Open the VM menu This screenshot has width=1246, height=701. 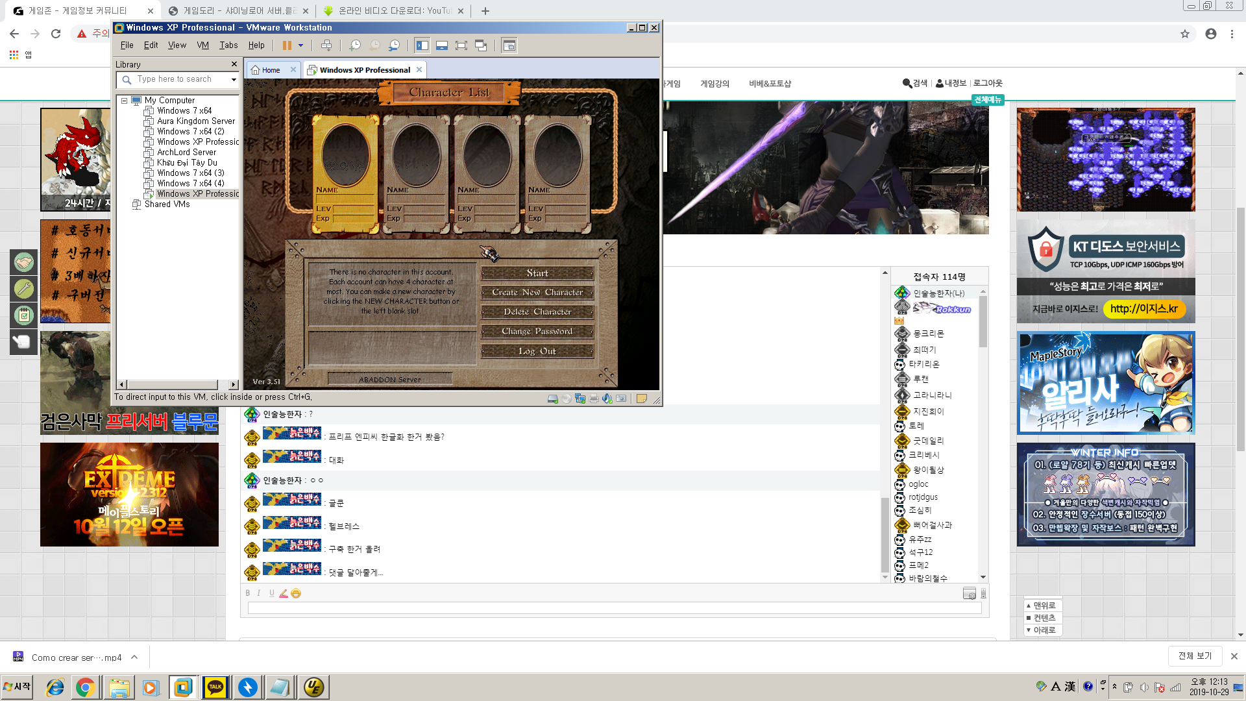pos(202,45)
